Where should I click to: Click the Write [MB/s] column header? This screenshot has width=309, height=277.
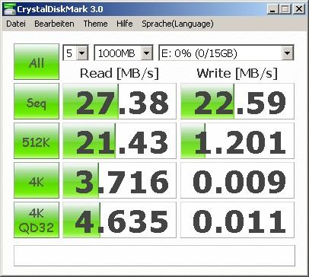(237, 73)
